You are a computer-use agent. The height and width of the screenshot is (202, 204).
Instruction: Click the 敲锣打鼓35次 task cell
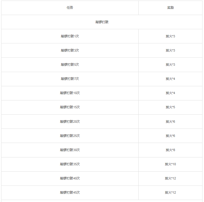pyautogui.click(x=70, y=164)
